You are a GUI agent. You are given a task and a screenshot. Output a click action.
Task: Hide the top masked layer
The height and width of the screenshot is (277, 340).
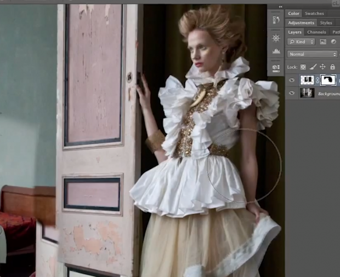click(292, 80)
